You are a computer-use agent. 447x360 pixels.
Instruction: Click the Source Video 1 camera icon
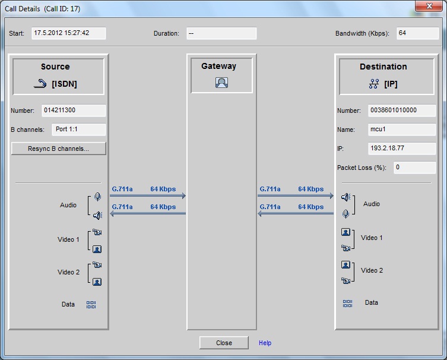coord(97,232)
